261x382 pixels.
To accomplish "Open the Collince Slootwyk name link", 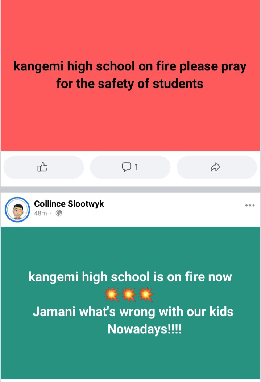I will pos(69,204).
